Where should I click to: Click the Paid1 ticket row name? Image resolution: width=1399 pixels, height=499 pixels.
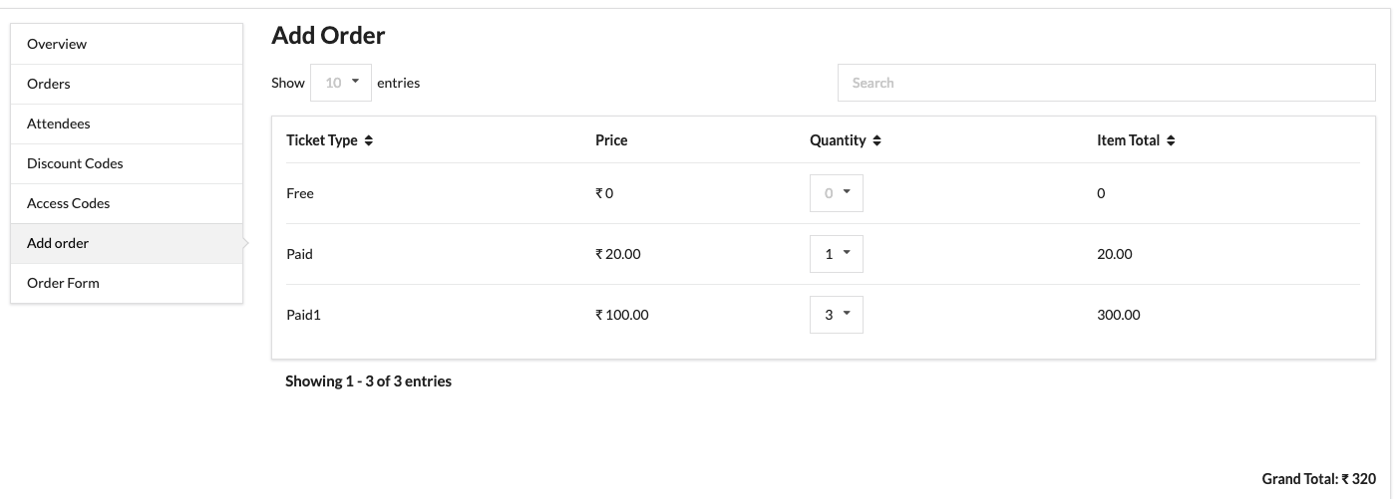point(303,315)
